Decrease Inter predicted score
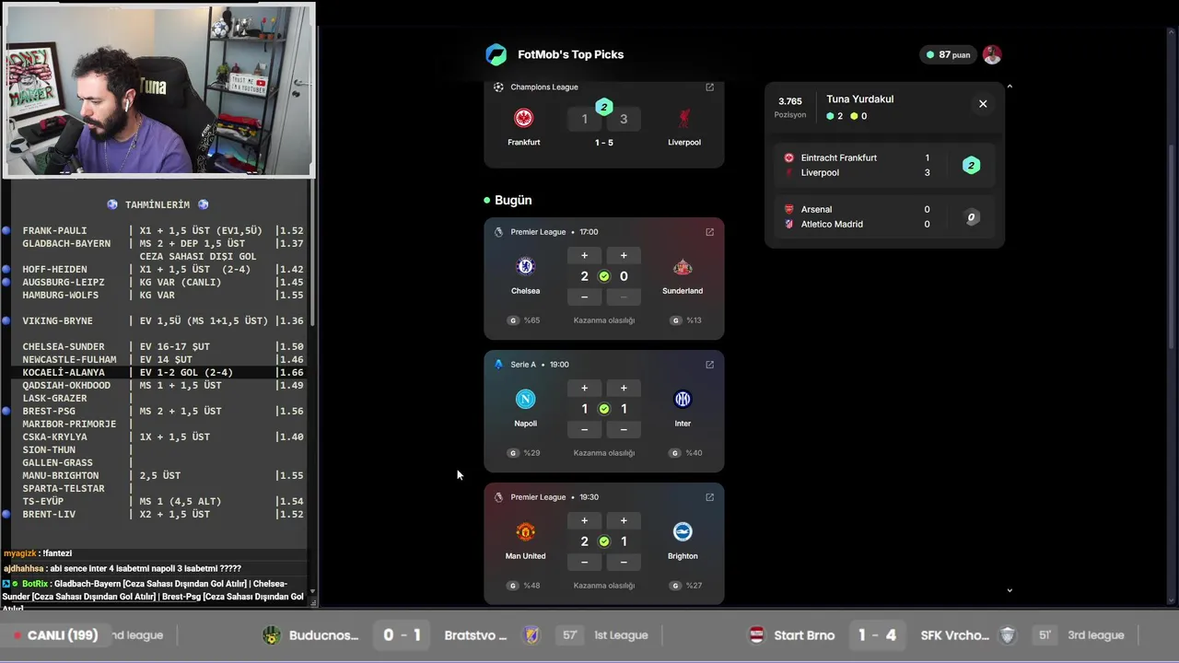The height and width of the screenshot is (663, 1179). pos(624,429)
